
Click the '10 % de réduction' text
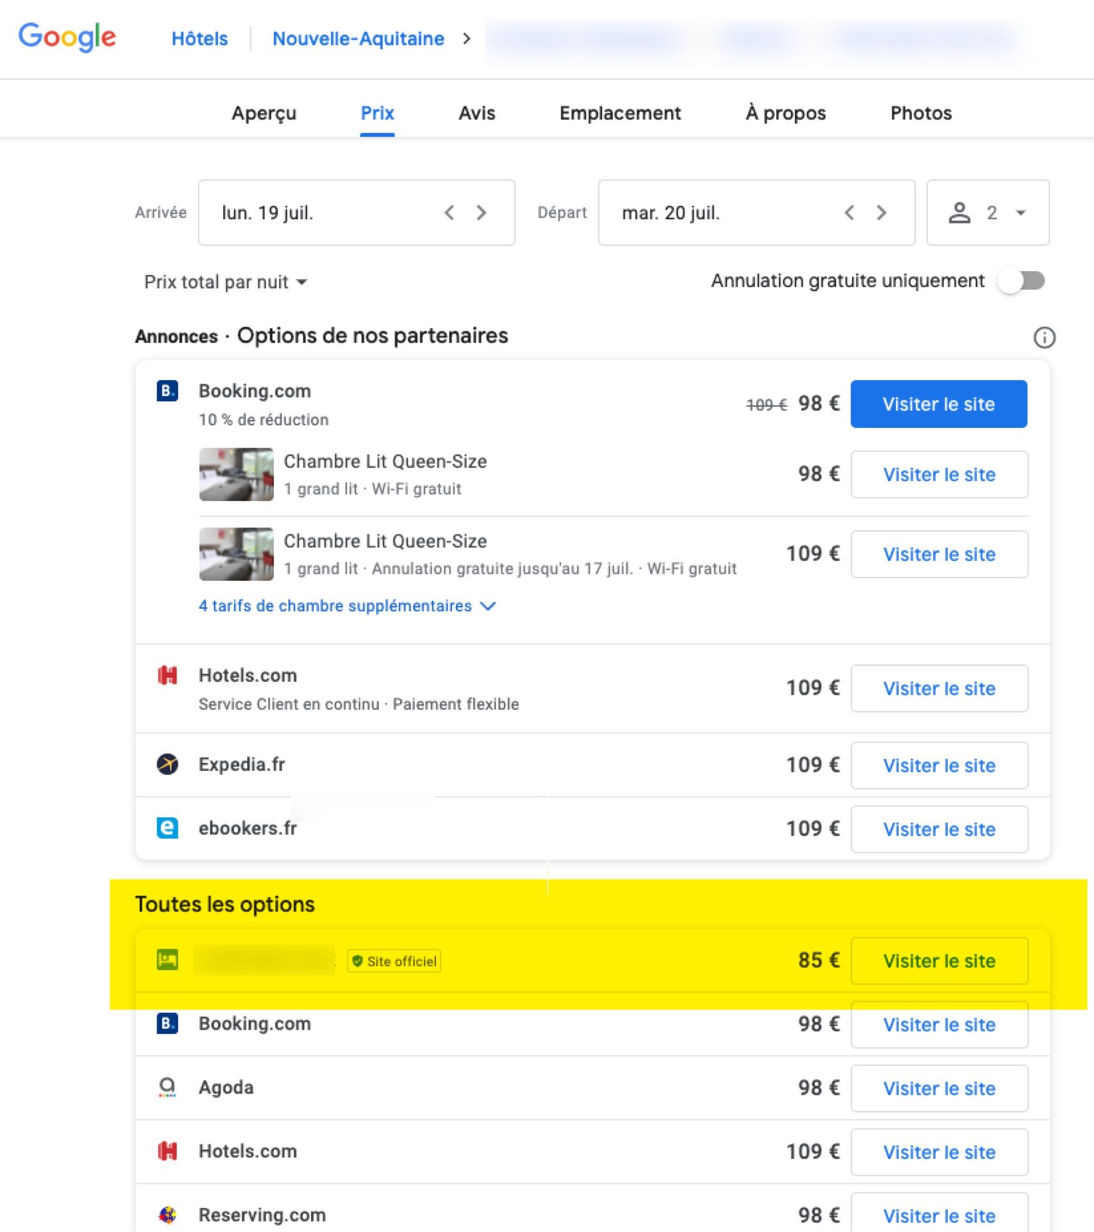click(x=263, y=420)
